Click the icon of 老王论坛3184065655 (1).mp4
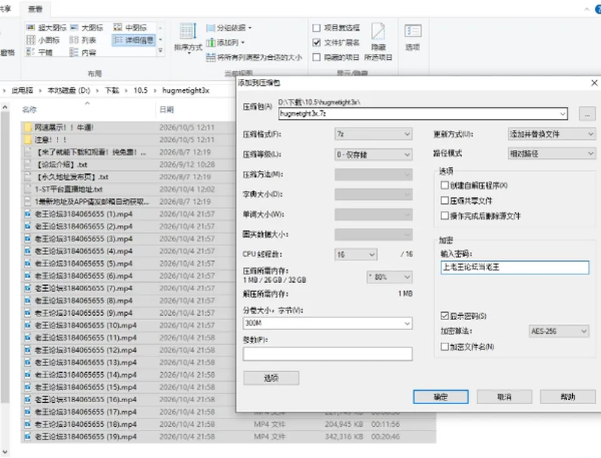 pyautogui.click(x=28, y=214)
